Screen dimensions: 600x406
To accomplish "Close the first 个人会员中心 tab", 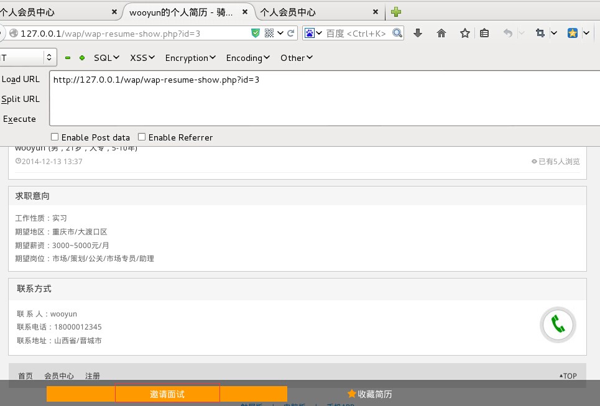I will (114, 12).
